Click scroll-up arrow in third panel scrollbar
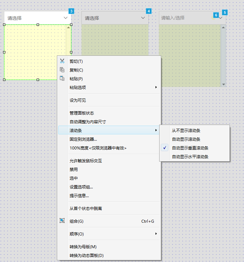This screenshot has width=244, height=262. click(223, 28)
